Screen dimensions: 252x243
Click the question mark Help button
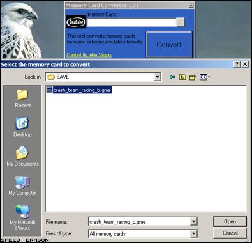coord(237,64)
